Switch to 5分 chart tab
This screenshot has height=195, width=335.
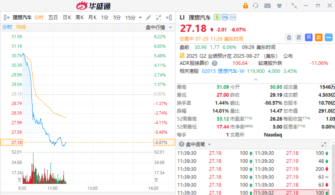[x=117, y=17]
